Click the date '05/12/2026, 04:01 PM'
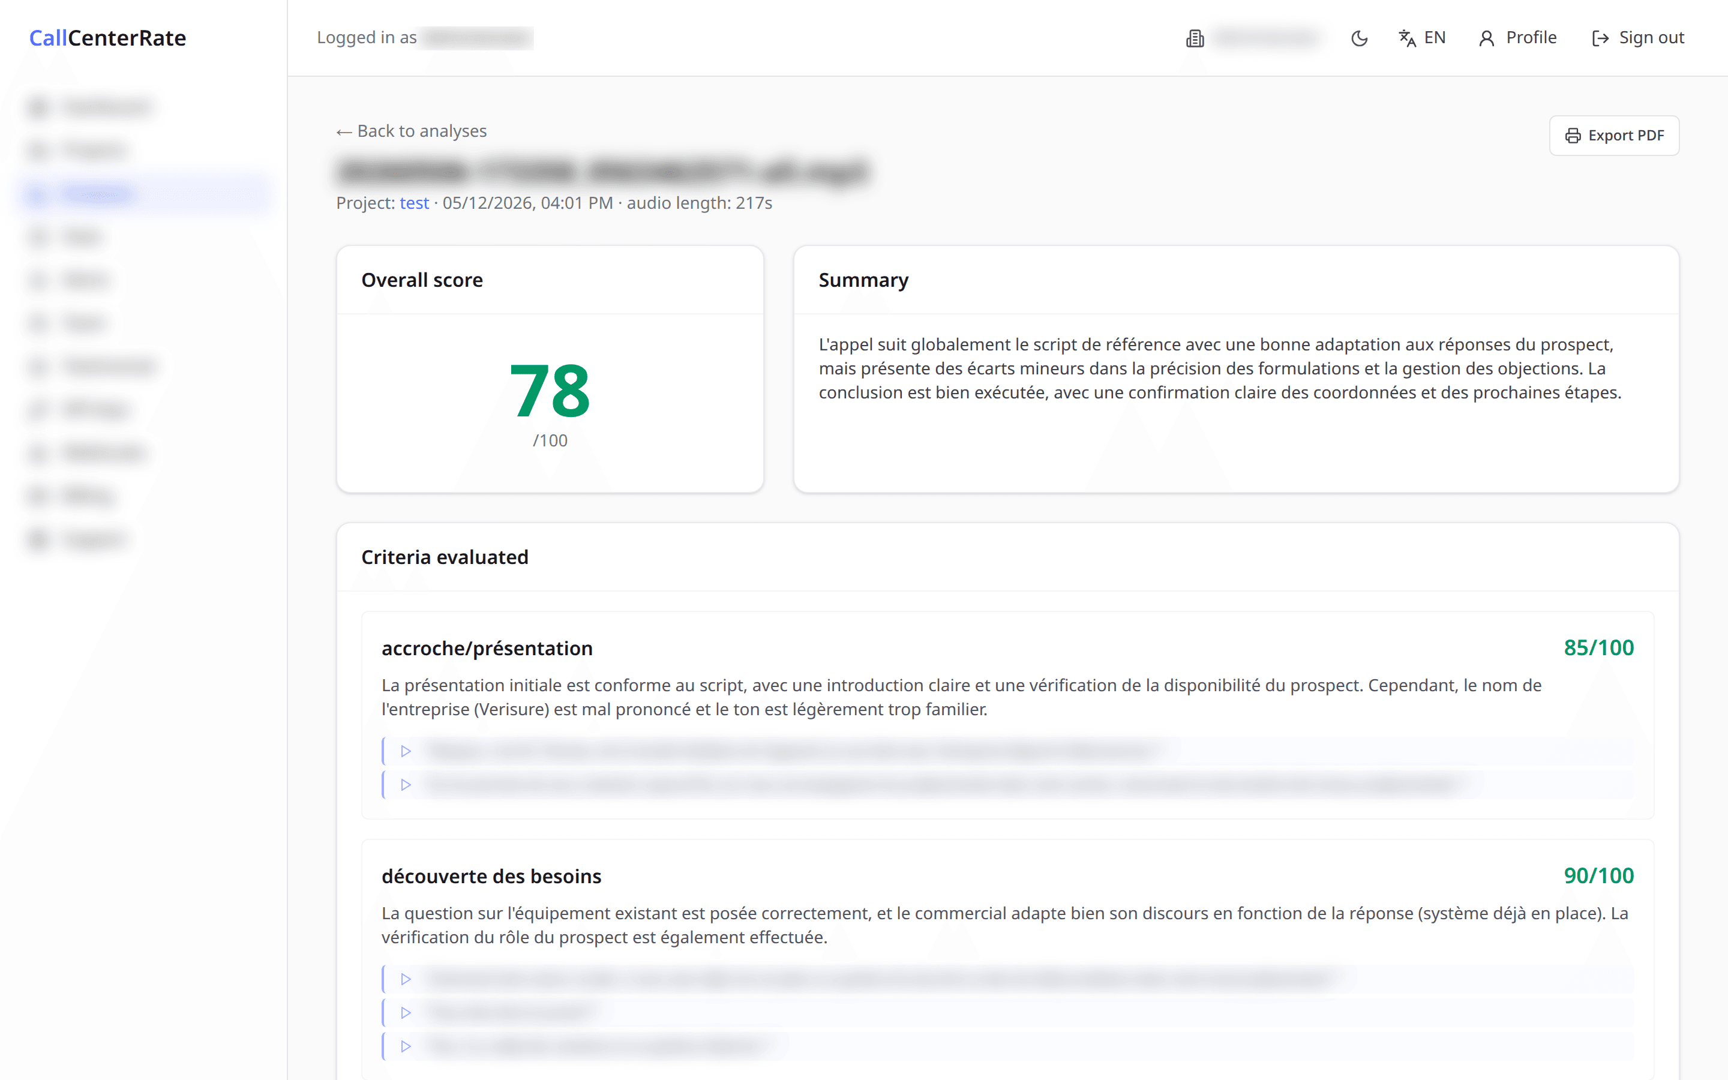The width and height of the screenshot is (1728, 1080). click(527, 203)
